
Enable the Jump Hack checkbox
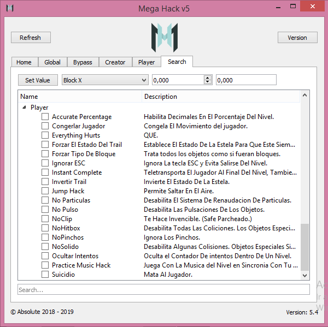tap(45, 191)
